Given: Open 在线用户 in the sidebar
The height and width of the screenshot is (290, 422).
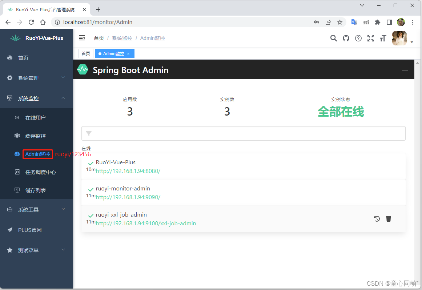Looking at the screenshot, I should coord(36,117).
